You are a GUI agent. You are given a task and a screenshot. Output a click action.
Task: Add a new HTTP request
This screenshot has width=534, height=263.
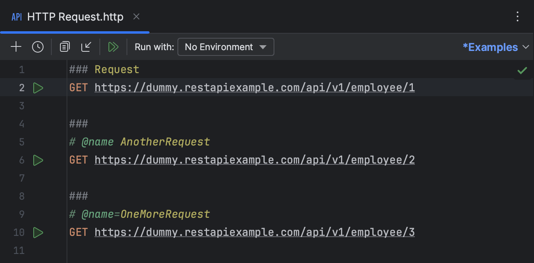16,46
